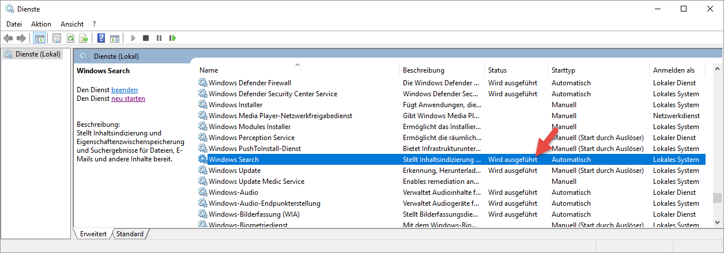Click the blue Help question mark icon
The width and height of the screenshot is (724, 253).
pyautogui.click(x=101, y=38)
